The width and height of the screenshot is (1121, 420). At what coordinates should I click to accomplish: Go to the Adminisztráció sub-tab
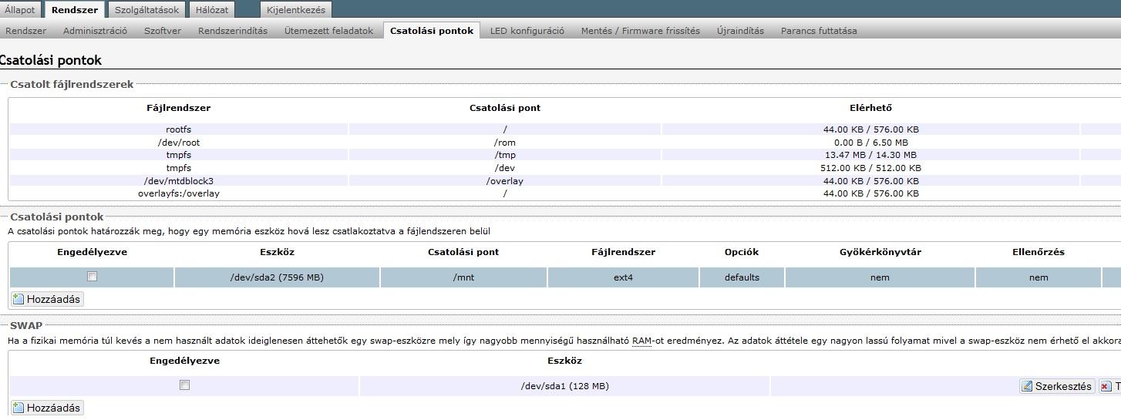coord(95,31)
